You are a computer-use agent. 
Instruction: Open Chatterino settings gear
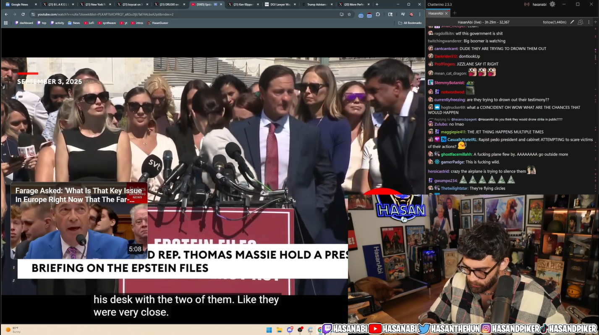(552, 4)
